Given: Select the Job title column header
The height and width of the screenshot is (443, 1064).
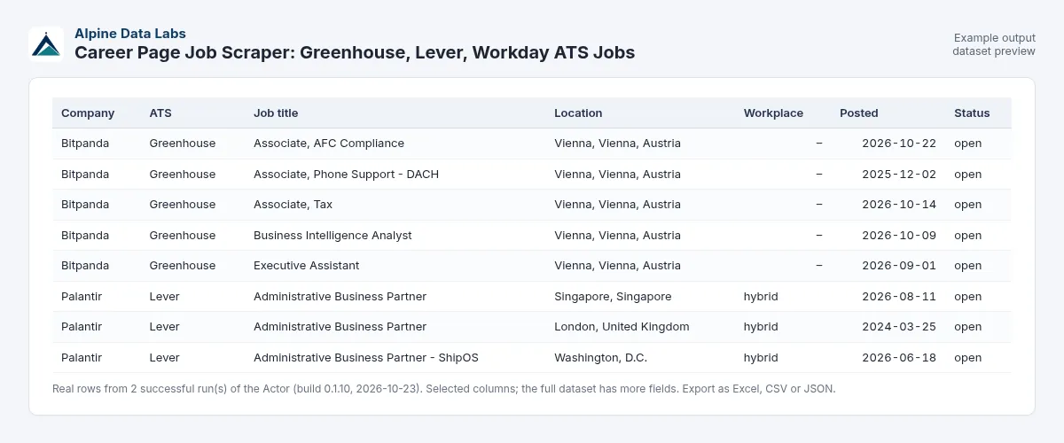Looking at the screenshot, I should (x=276, y=113).
